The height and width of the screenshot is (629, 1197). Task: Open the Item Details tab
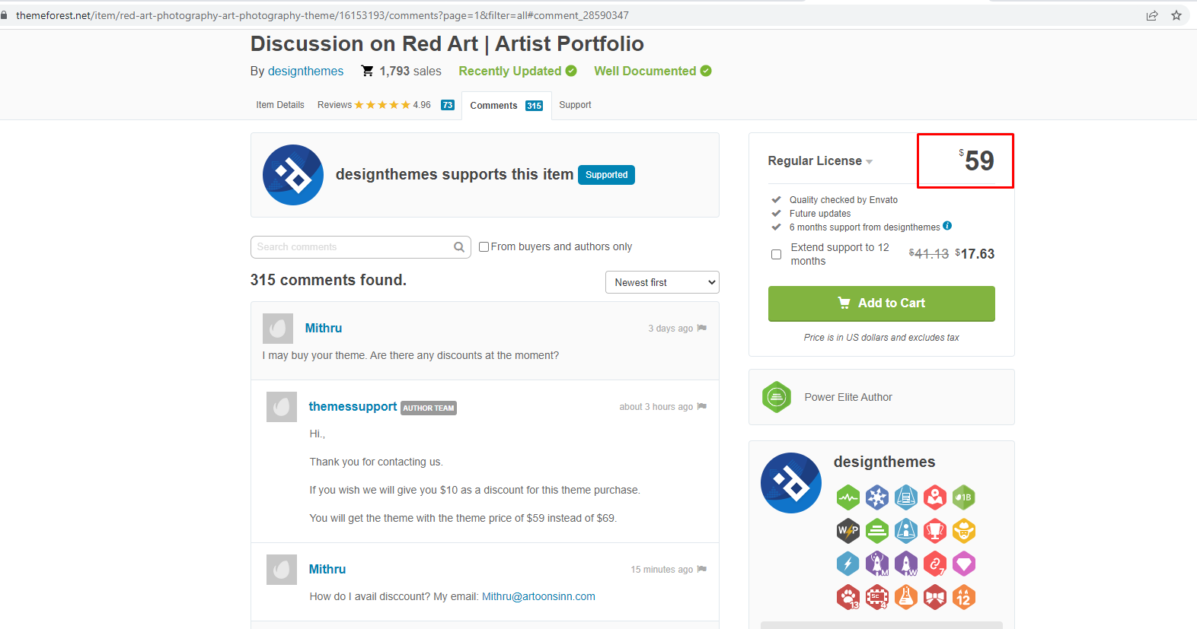click(x=280, y=105)
